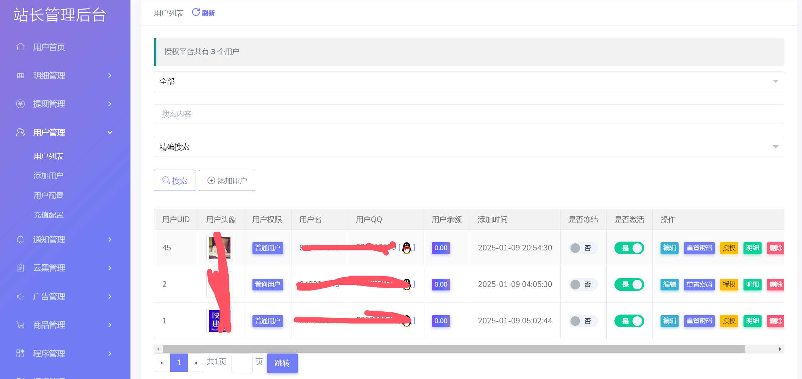Open 充值配置 in the sidebar submenu
This screenshot has width=802, height=379.
(49, 215)
